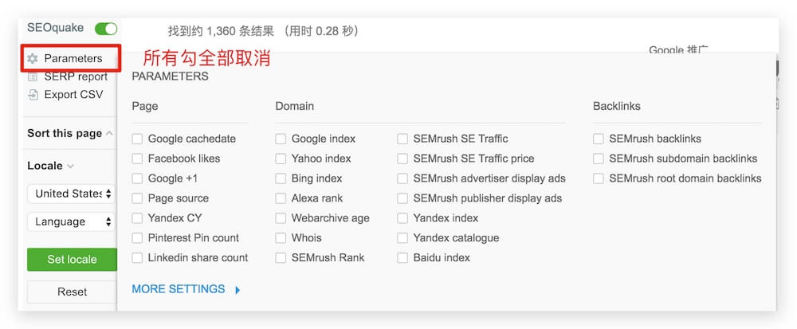Open the MORE SETTINGS link
This screenshot has height=329, width=797.
coord(179,289)
